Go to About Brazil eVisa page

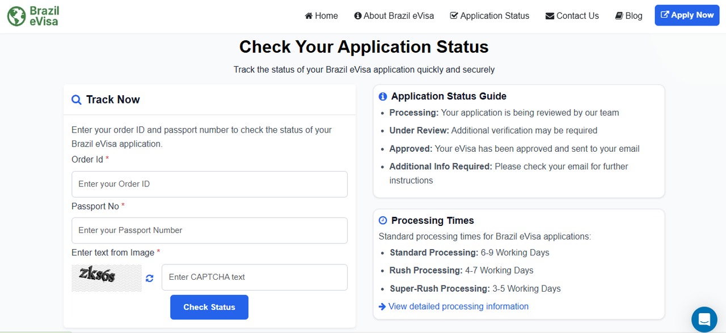(x=399, y=16)
